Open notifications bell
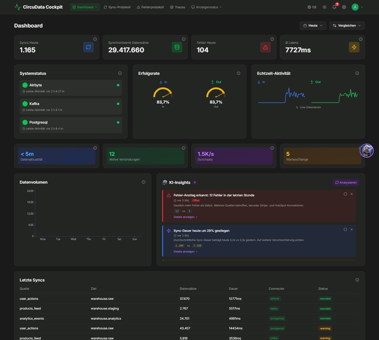 [334, 7]
